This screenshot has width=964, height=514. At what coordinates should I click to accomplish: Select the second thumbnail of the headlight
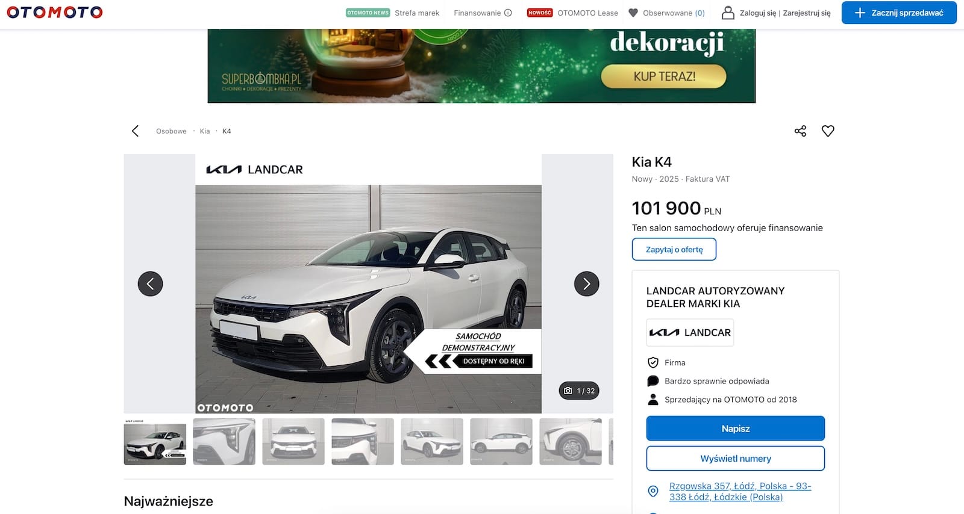point(224,442)
